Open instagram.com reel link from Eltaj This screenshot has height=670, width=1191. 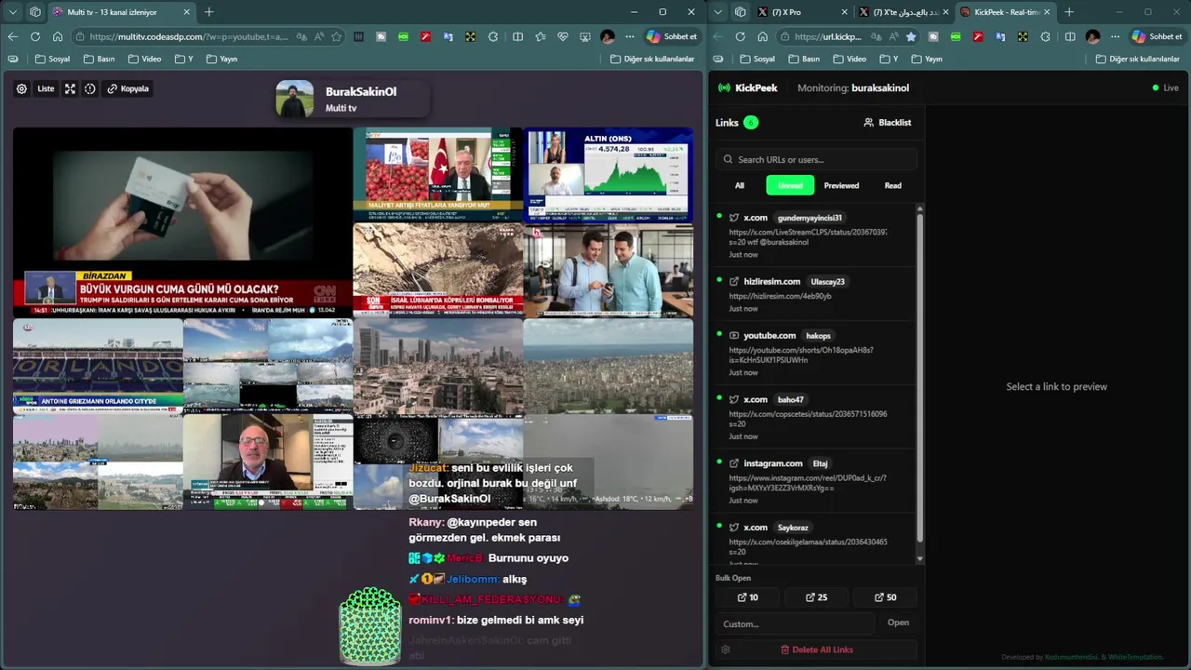[812, 481]
